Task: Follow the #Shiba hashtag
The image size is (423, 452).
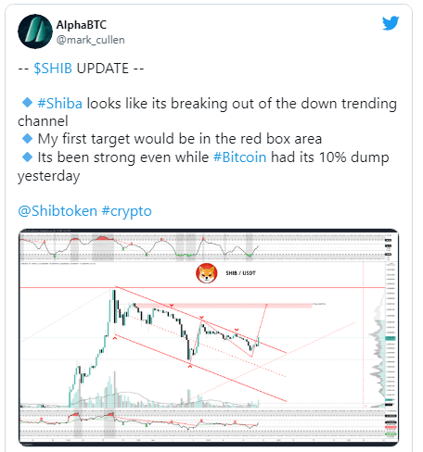Action: pyautogui.click(x=60, y=104)
